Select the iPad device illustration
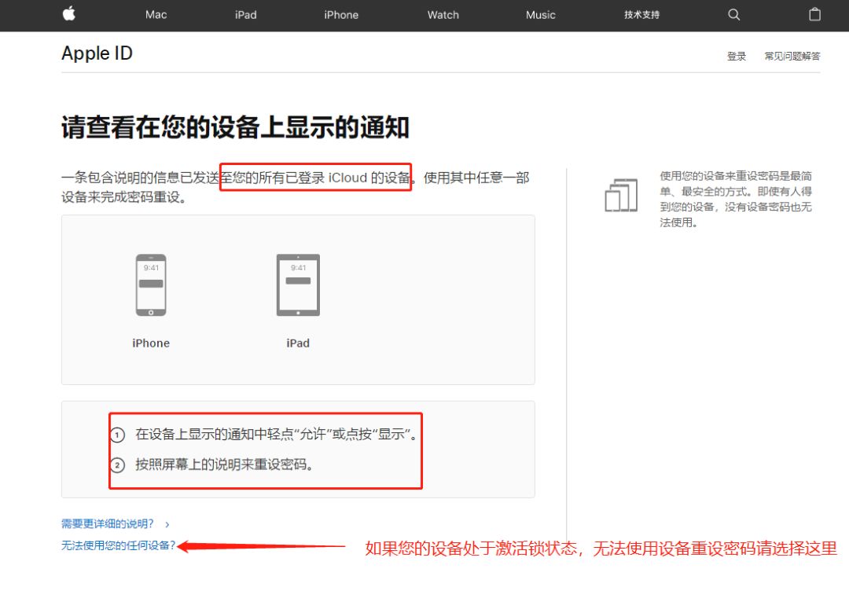 click(x=297, y=285)
